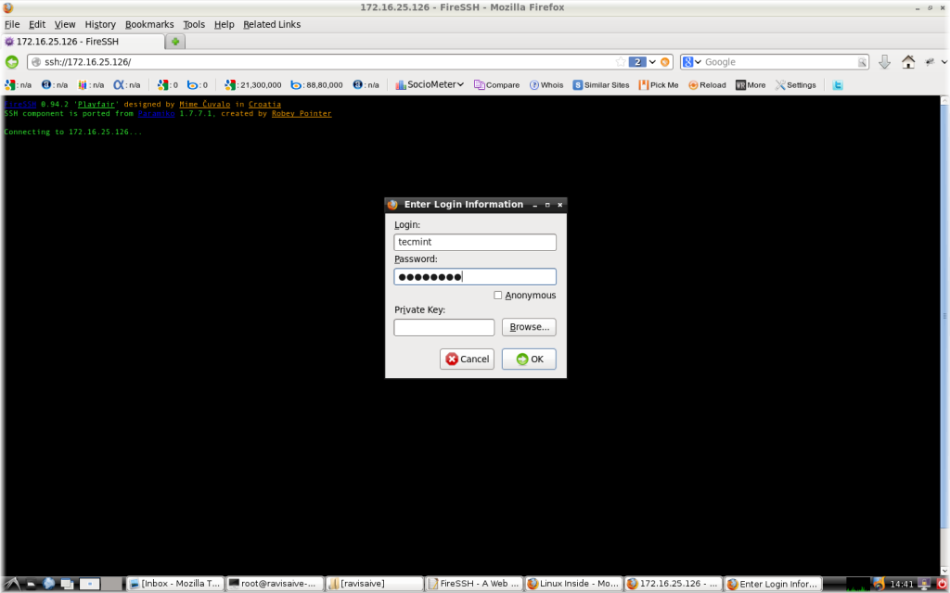Click the first Google PageRank n/a icon
Image resolution: width=950 pixels, height=593 pixels.
[19, 84]
